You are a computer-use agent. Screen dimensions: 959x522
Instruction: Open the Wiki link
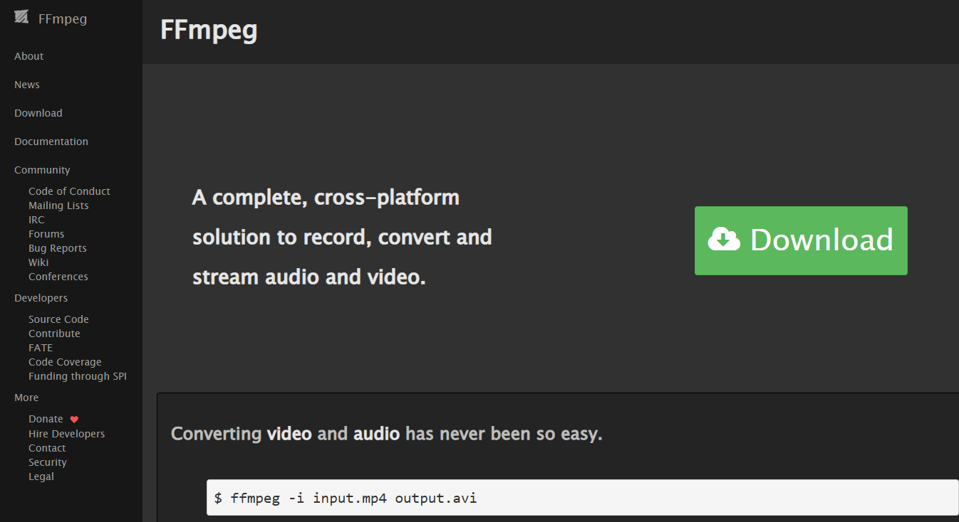[38, 262]
